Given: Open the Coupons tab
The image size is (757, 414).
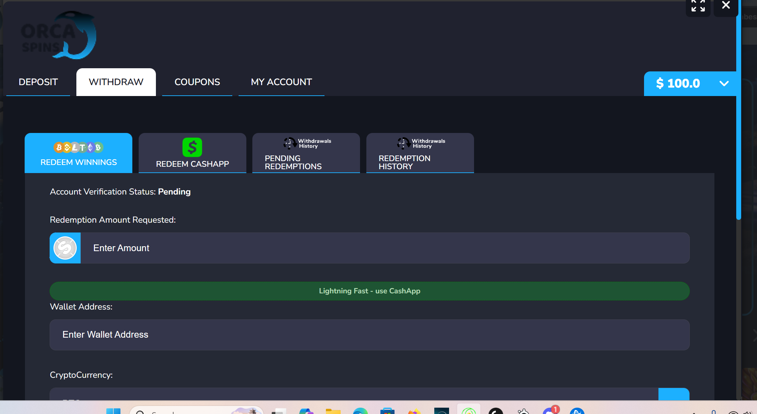Looking at the screenshot, I should coord(197,82).
